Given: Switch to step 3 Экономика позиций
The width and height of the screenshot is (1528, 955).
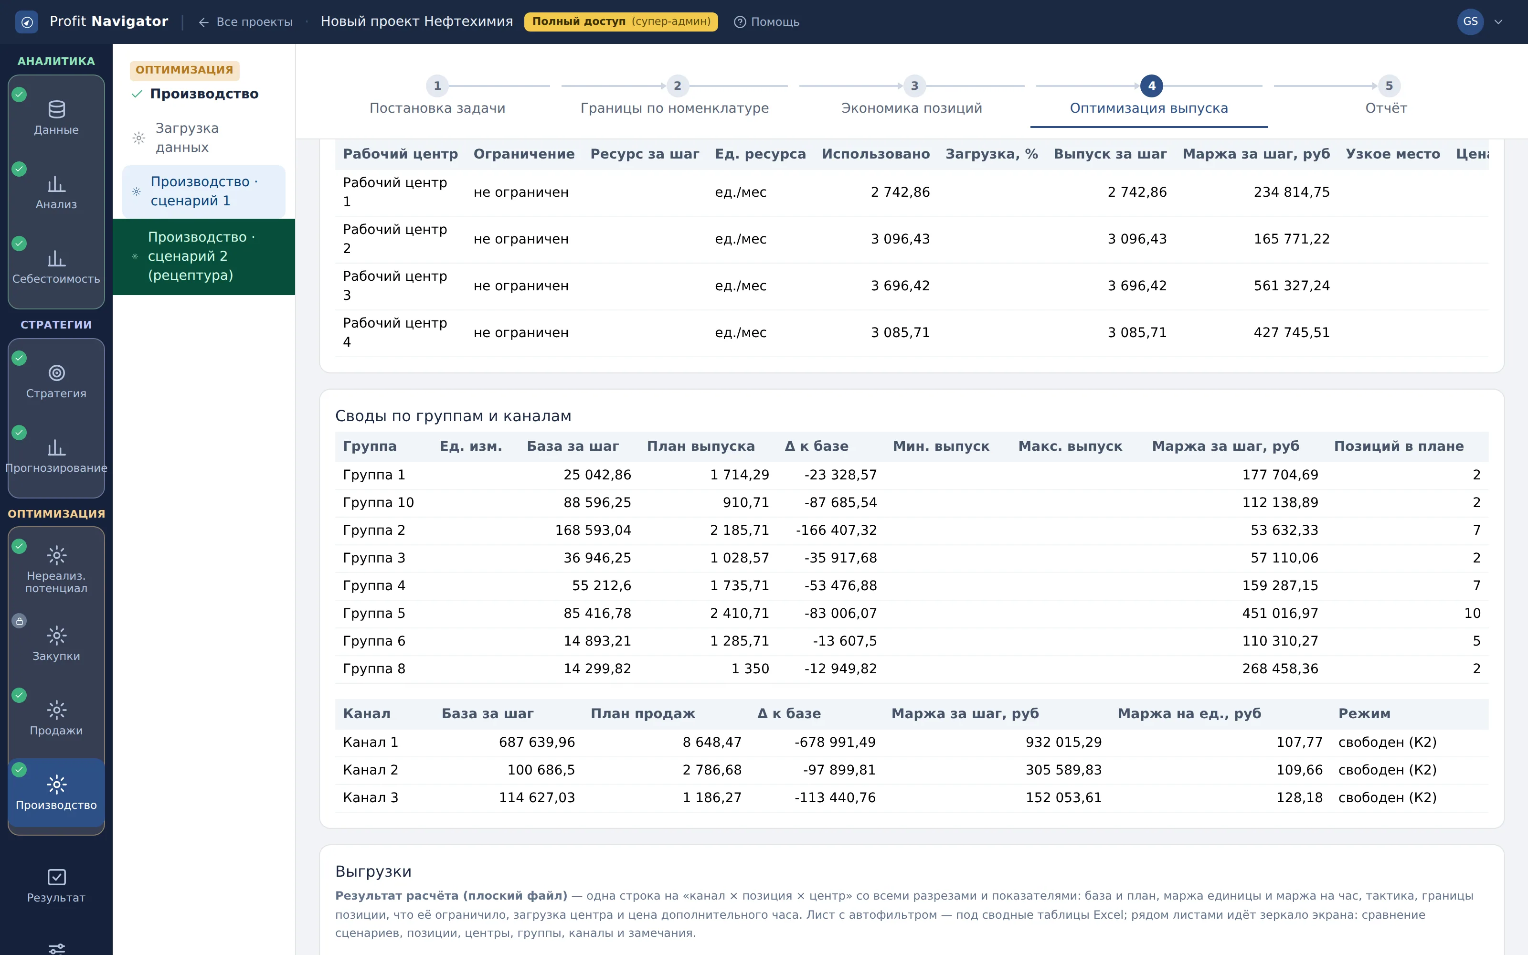Looking at the screenshot, I should tap(912, 96).
